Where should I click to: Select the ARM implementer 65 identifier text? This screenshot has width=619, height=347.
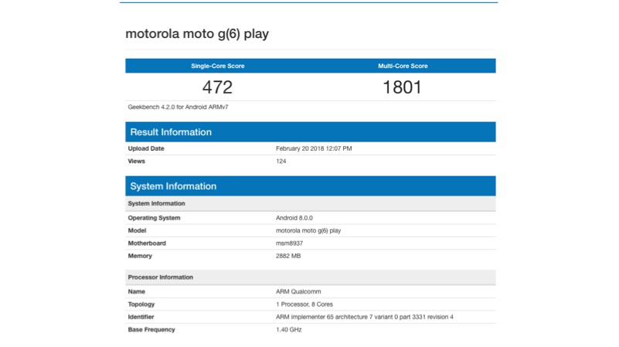click(x=364, y=317)
